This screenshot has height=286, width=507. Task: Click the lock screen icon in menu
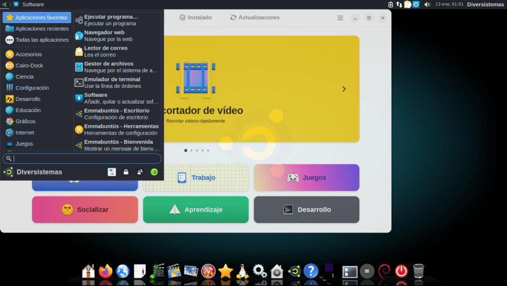pyautogui.click(x=126, y=172)
